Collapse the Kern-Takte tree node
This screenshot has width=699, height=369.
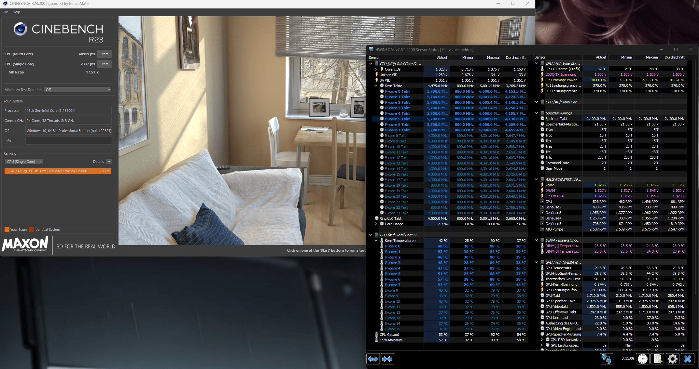(x=376, y=86)
